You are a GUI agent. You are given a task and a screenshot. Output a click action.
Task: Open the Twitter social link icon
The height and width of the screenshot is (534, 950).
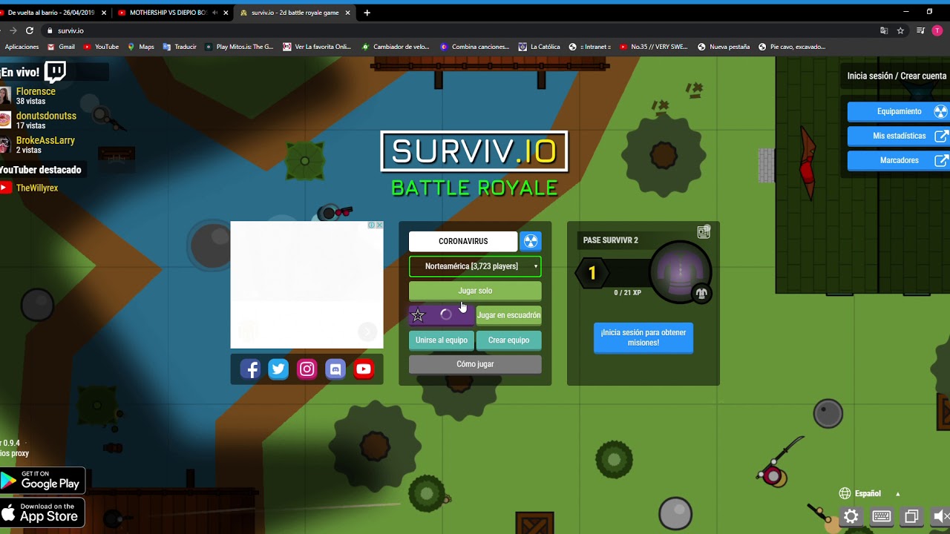[278, 369]
